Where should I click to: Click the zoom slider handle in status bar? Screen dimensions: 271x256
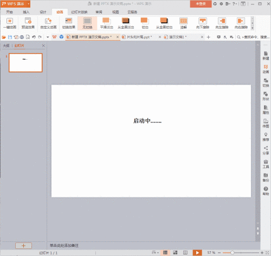[x=232, y=253]
